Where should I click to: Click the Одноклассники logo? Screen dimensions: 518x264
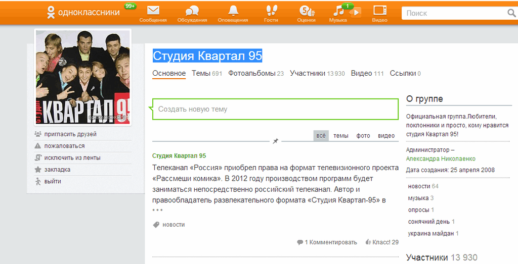click(83, 13)
